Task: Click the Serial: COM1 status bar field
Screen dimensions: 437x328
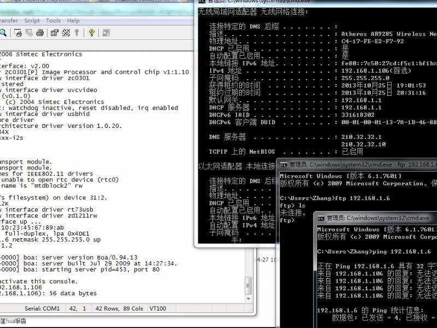Action: (x=42, y=308)
